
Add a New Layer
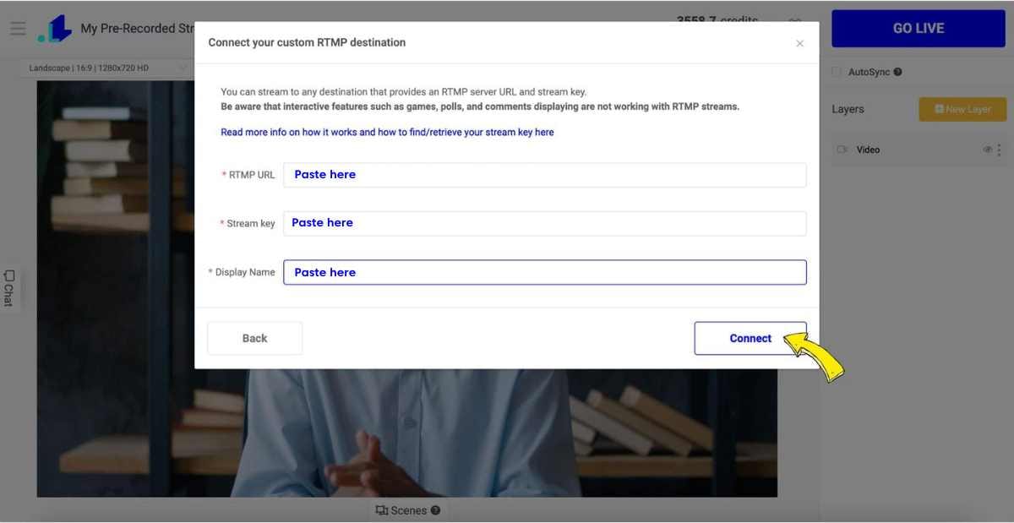962,109
